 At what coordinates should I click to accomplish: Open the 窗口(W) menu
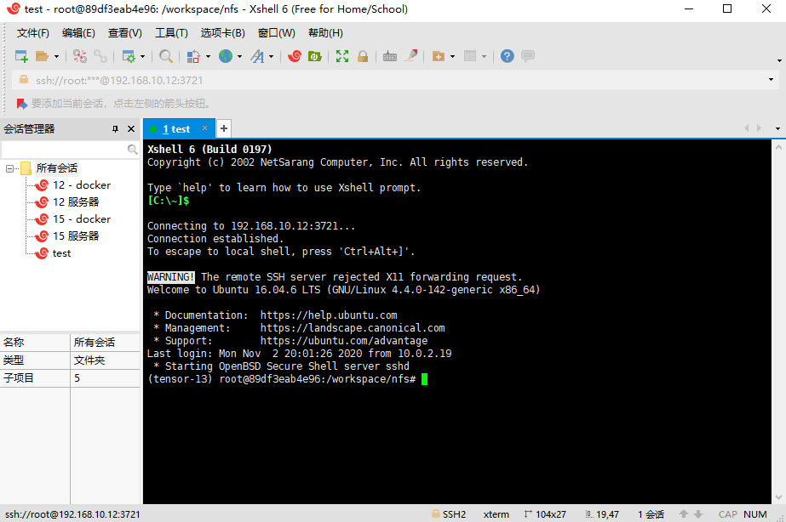(276, 33)
